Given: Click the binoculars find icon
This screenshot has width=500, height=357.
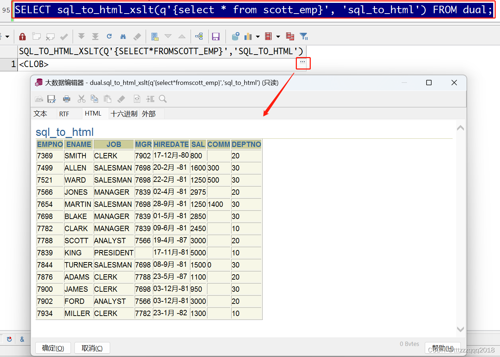Looking at the screenshot, I should tap(123, 36).
